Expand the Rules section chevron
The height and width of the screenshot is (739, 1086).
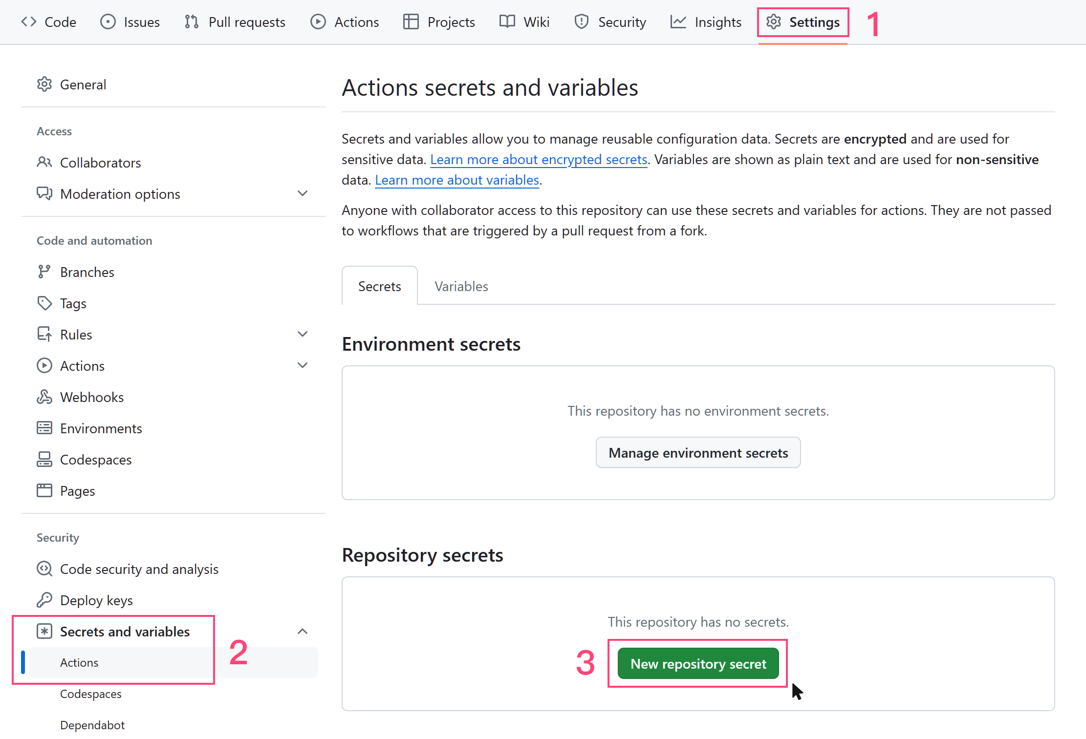click(303, 334)
